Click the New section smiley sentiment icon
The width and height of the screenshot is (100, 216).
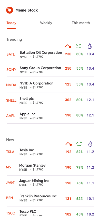pos(79,144)
